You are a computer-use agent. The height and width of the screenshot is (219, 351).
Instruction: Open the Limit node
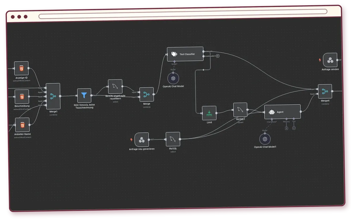[x=209, y=113]
